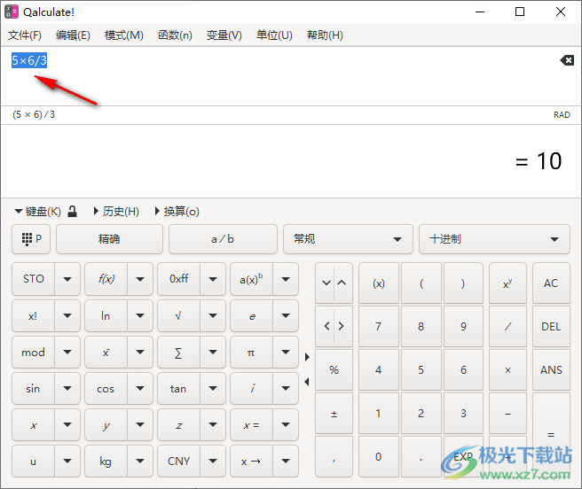The width and height of the screenshot is (582, 489).
Task: Open the 模式(M) menu
Action: click(124, 35)
